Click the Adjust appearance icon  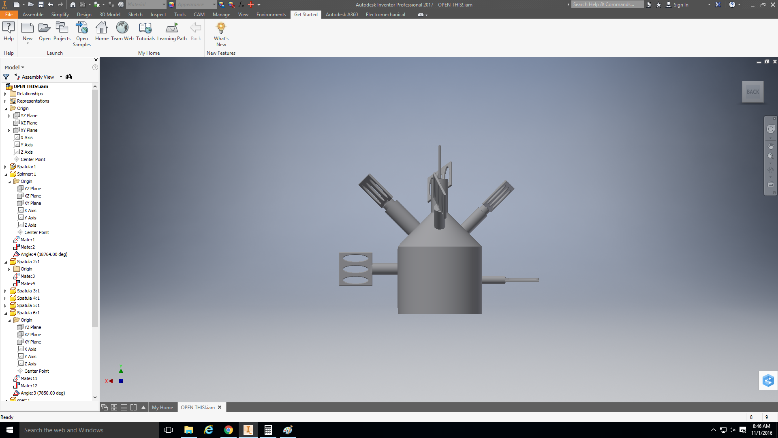[x=222, y=4]
